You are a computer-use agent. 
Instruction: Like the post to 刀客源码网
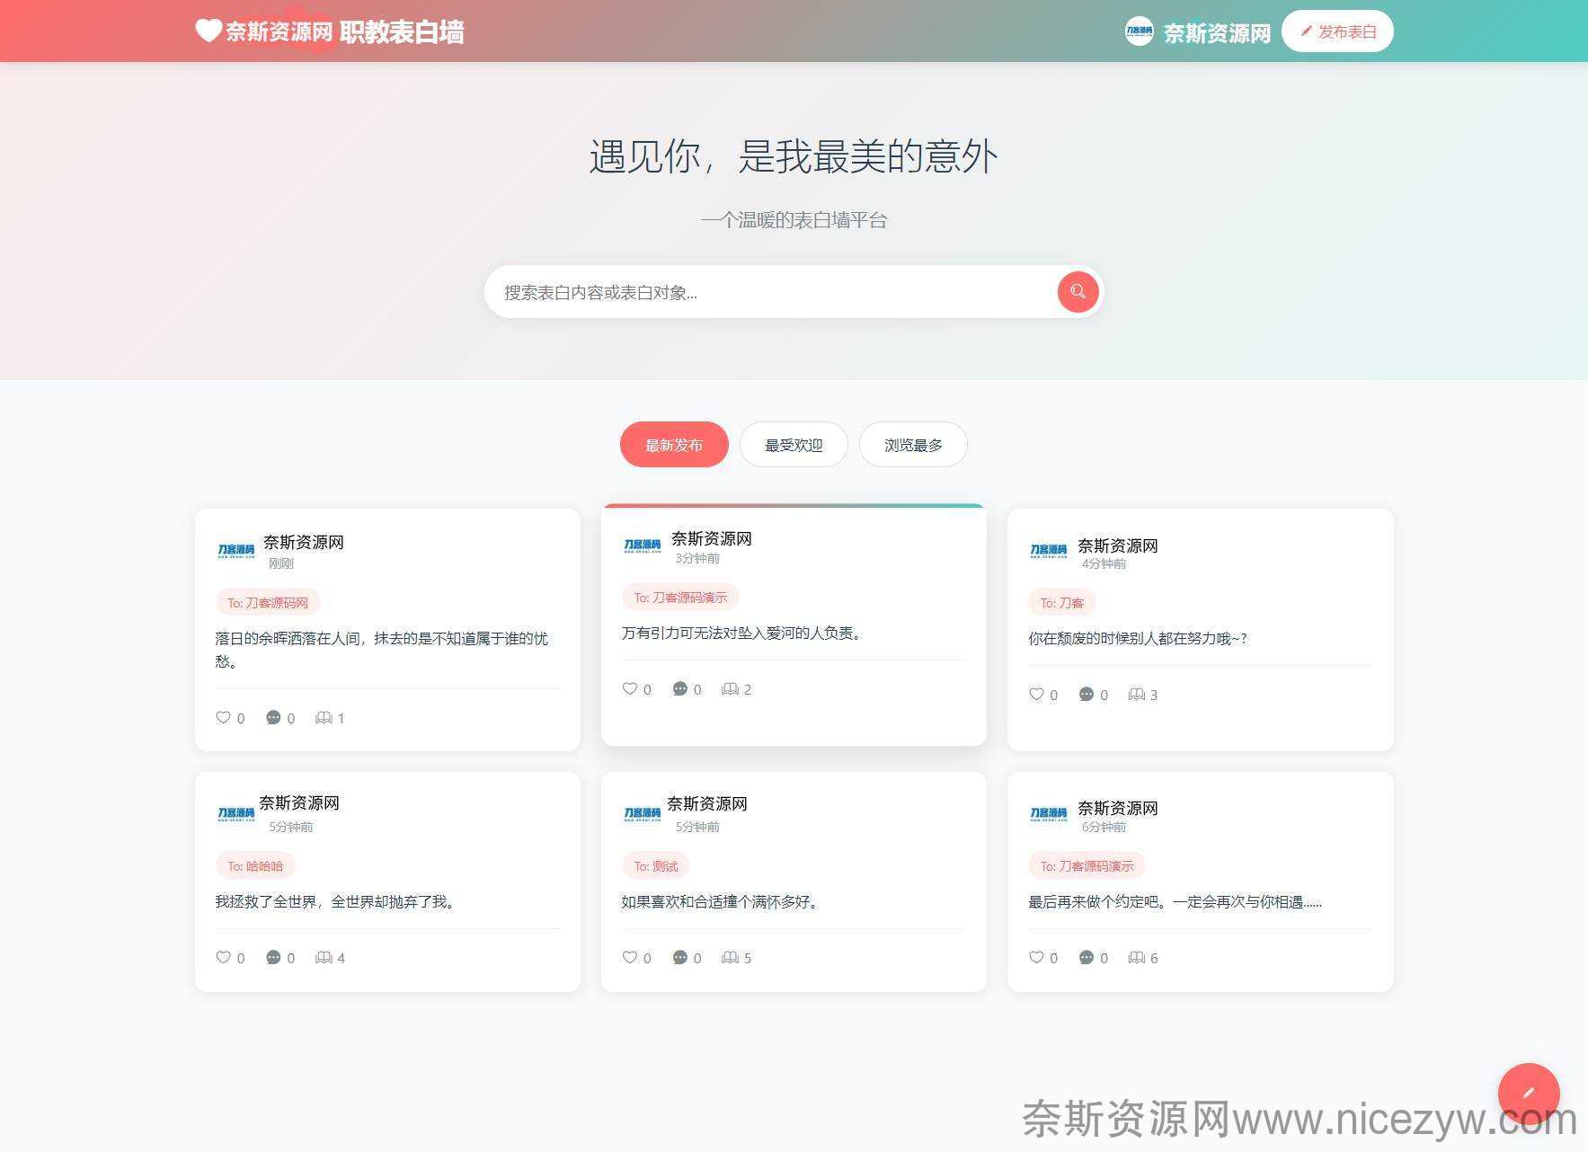[224, 717]
